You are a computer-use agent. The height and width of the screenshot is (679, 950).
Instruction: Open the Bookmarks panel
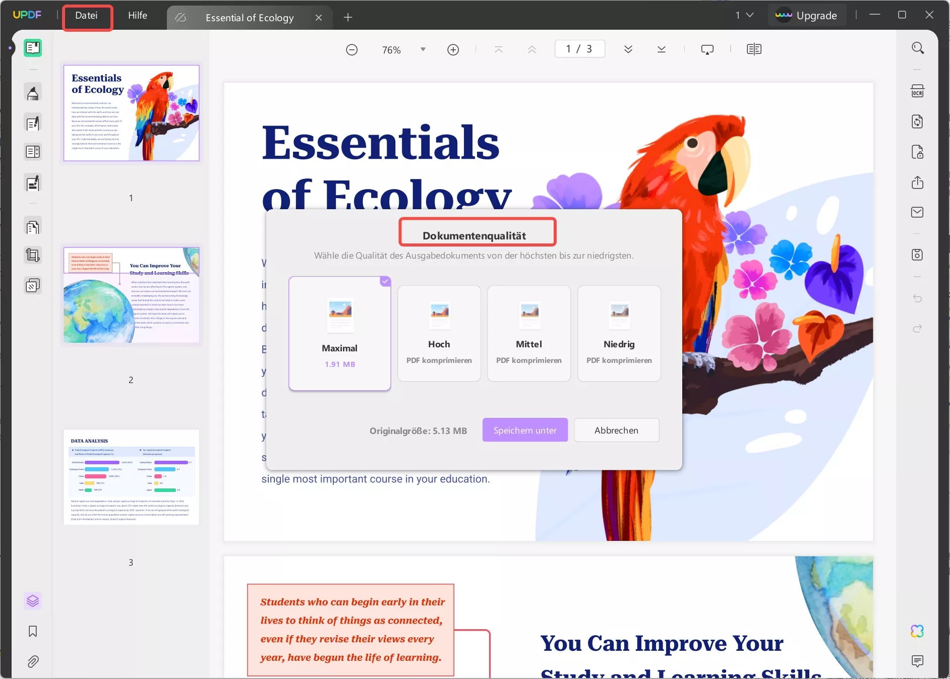point(33,631)
